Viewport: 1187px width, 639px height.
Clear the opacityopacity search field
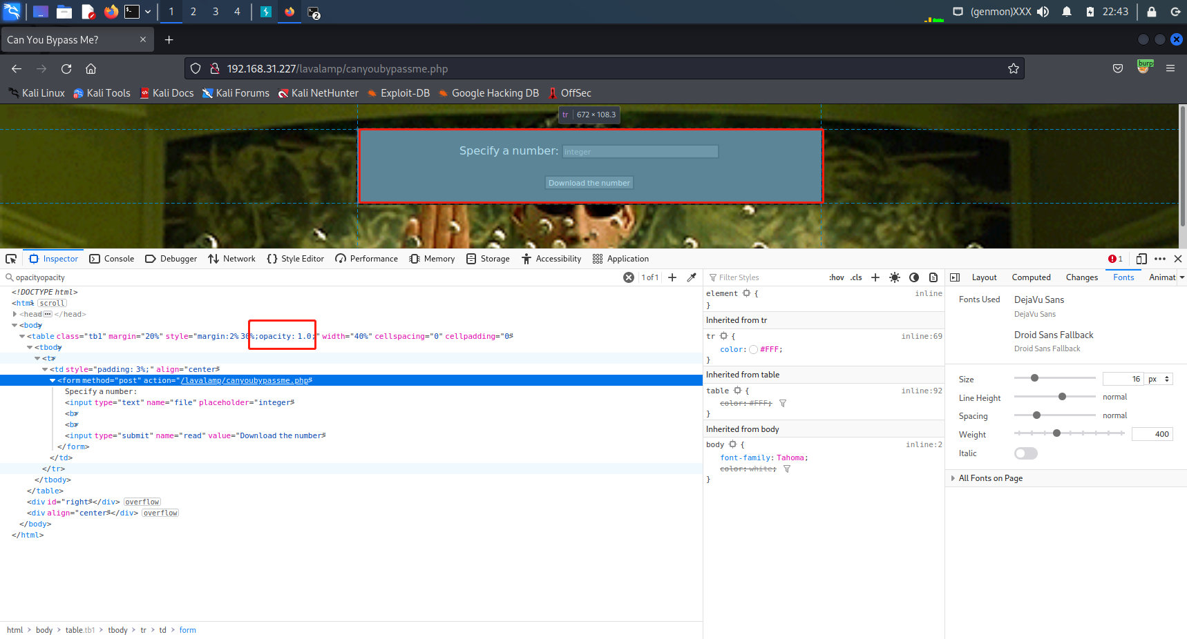point(629,277)
